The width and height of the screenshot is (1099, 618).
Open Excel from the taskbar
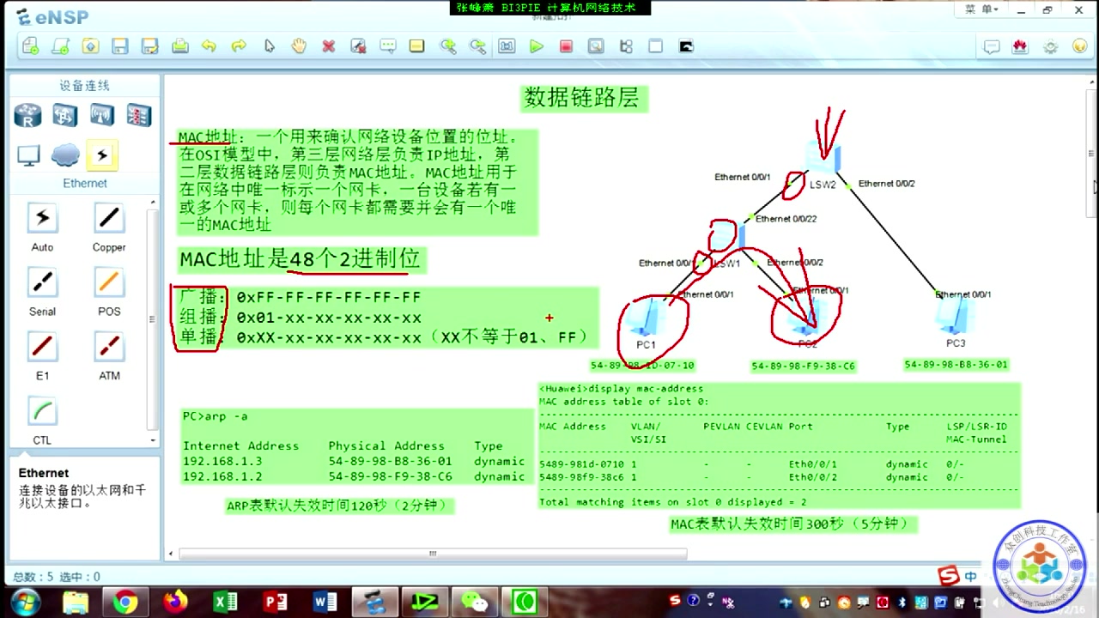[226, 603]
